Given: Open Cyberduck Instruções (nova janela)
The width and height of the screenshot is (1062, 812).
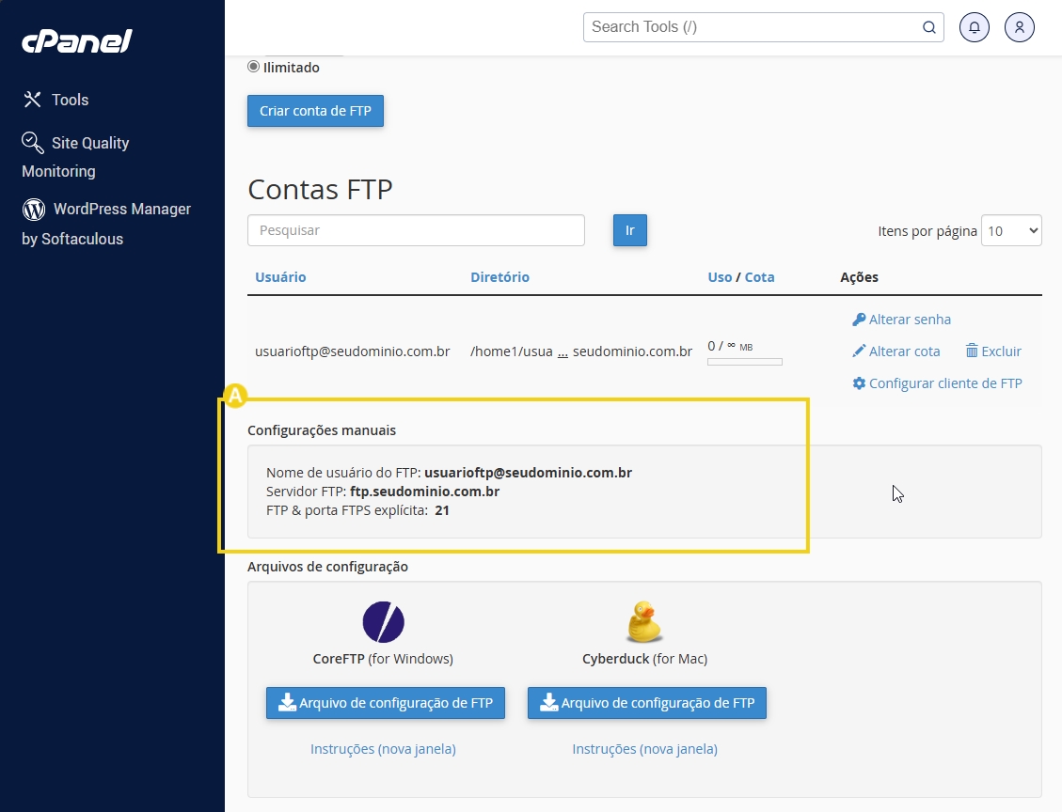Looking at the screenshot, I should click(x=644, y=749).
